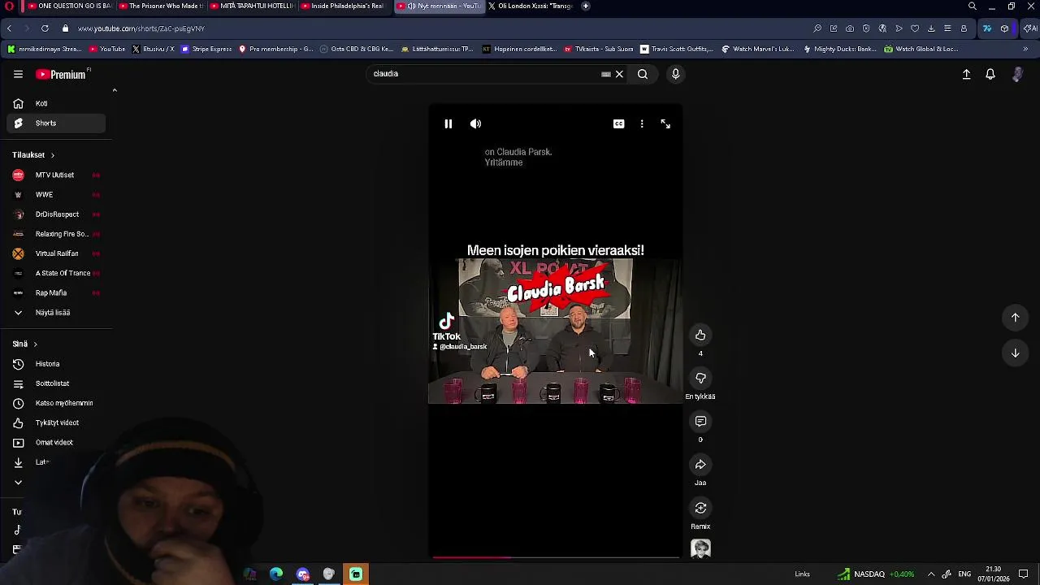The width and height of the screenshot is (1040, 585).
Task: Open the comments on the Short
Action: tap(700, 421)
